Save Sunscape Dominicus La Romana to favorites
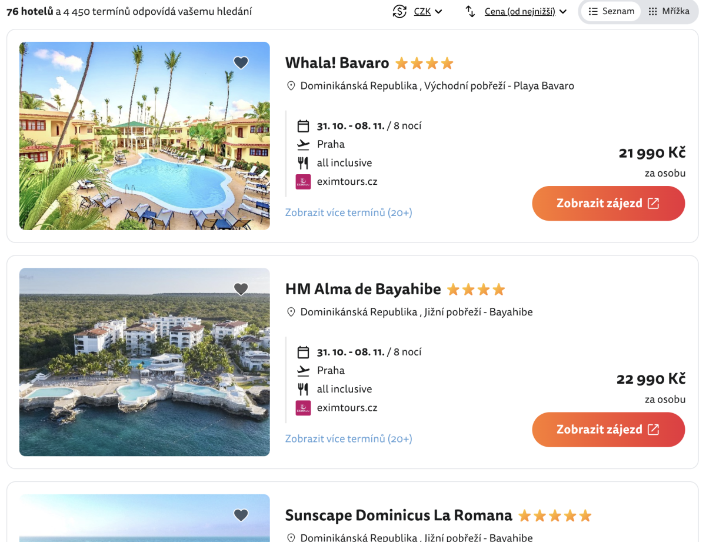Viewport: 706px width, 542px height. pos(241,515)
